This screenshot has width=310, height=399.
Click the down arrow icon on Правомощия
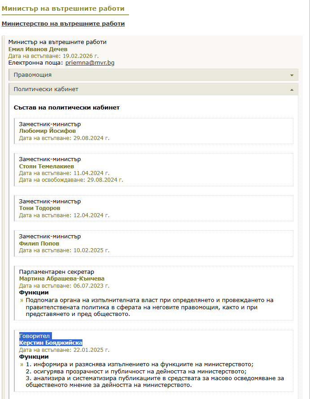click(x=292, y=75)
